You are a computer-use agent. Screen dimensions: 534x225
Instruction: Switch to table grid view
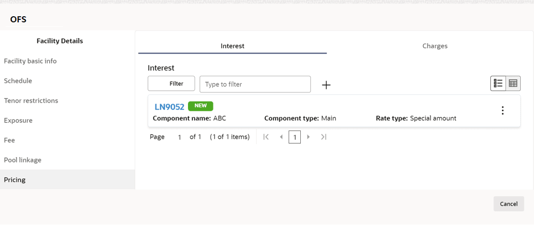pyautogui.click(x=513, y=83)
